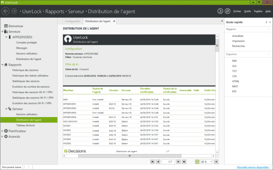Screen dimensions: 273x170
Task: Open the Outils menu
Action: 247,11
